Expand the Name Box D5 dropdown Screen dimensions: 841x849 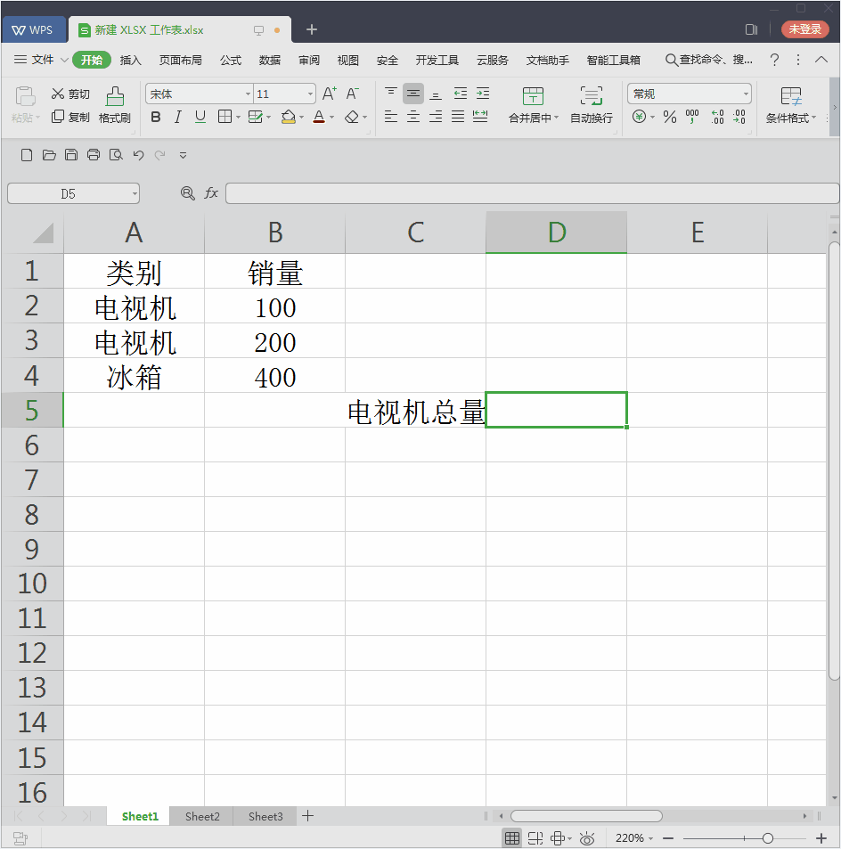point(135,194)
